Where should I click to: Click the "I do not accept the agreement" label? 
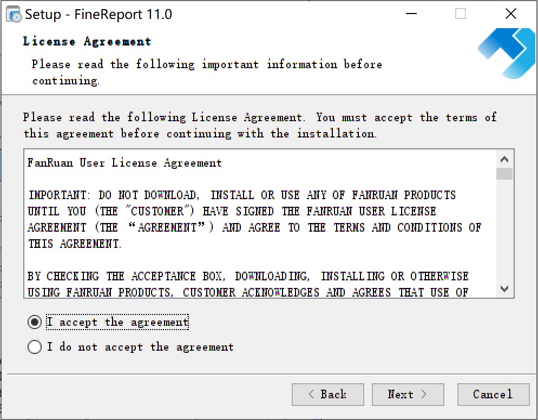140,347
